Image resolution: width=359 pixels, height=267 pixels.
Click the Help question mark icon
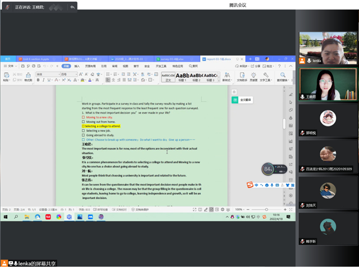click(279, 66)
